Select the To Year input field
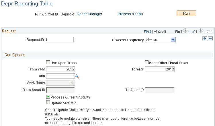215x126 pixels. 159,69
